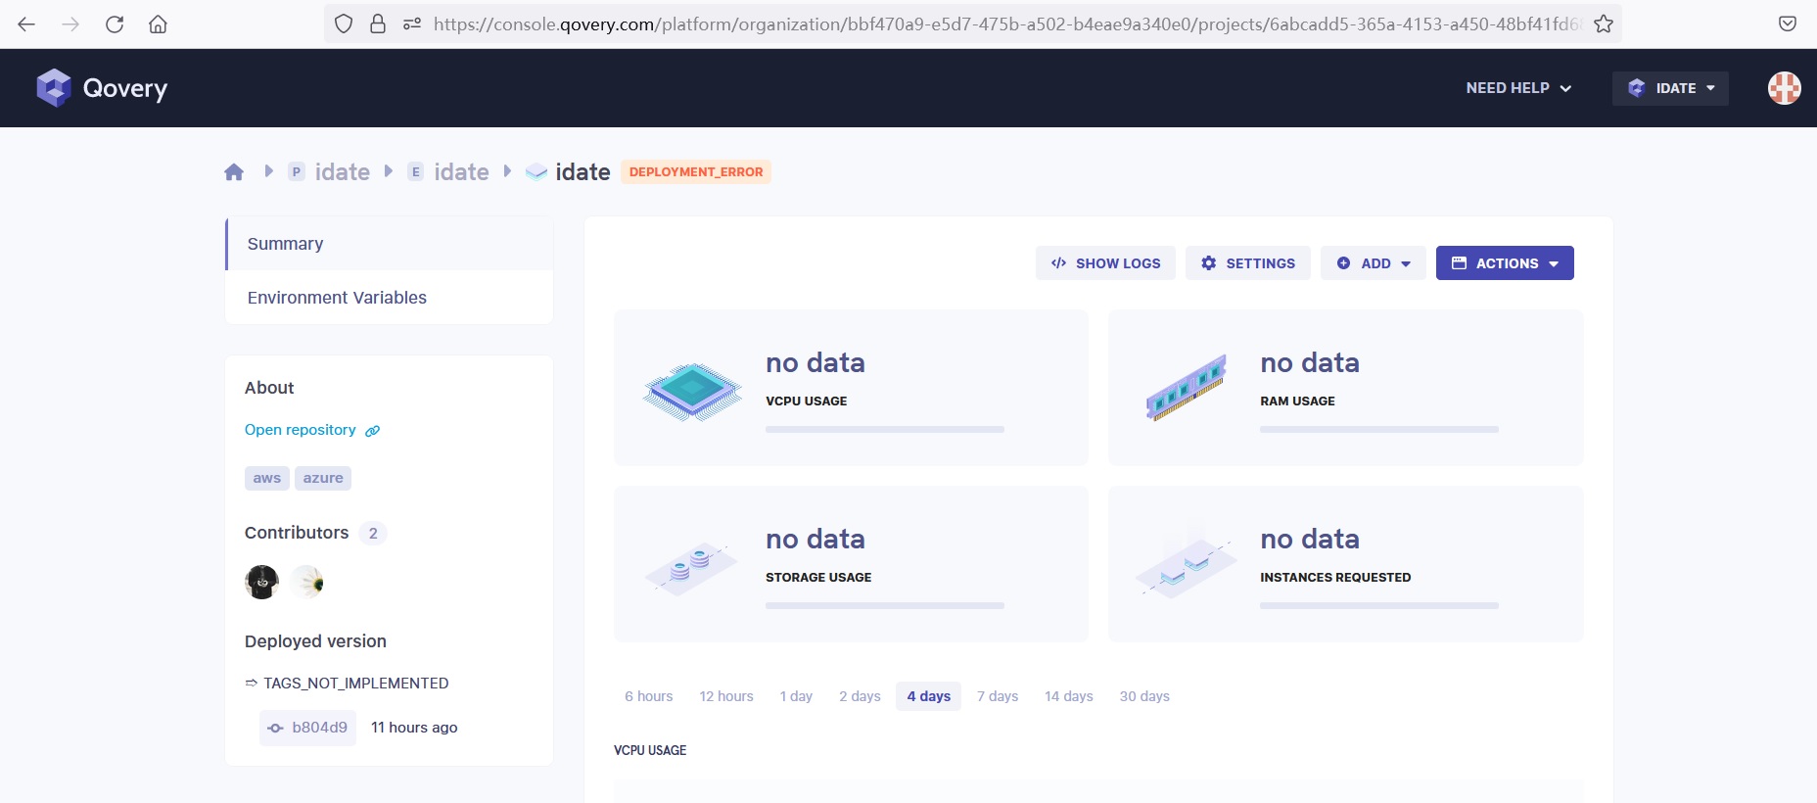The image size is (1817, 803).
Task: Select the 1 day time range
Action: [796, 696]
